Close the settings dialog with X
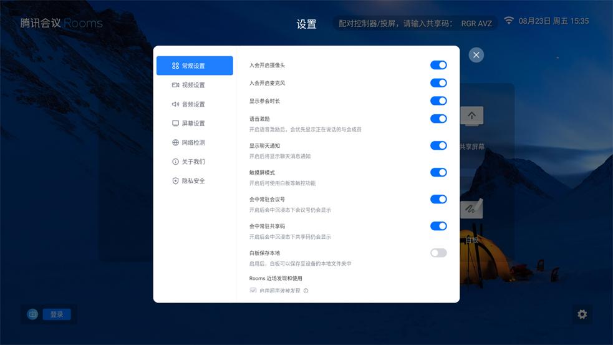613x345 pixels. coord(476,55)
